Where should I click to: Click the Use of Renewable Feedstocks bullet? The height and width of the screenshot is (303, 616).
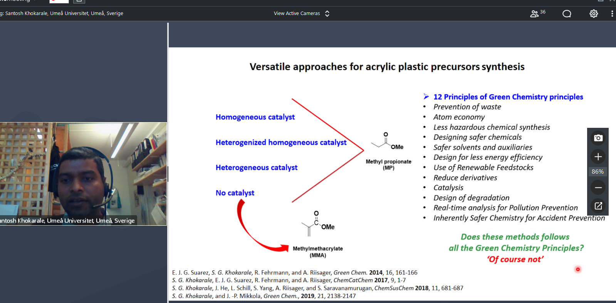[x=483, y=167]
